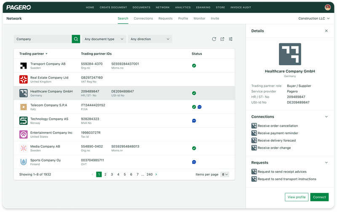The width and height of the screenshot is (337, 212).
Task: Go to page 3 of results
Action: [112, 174]
